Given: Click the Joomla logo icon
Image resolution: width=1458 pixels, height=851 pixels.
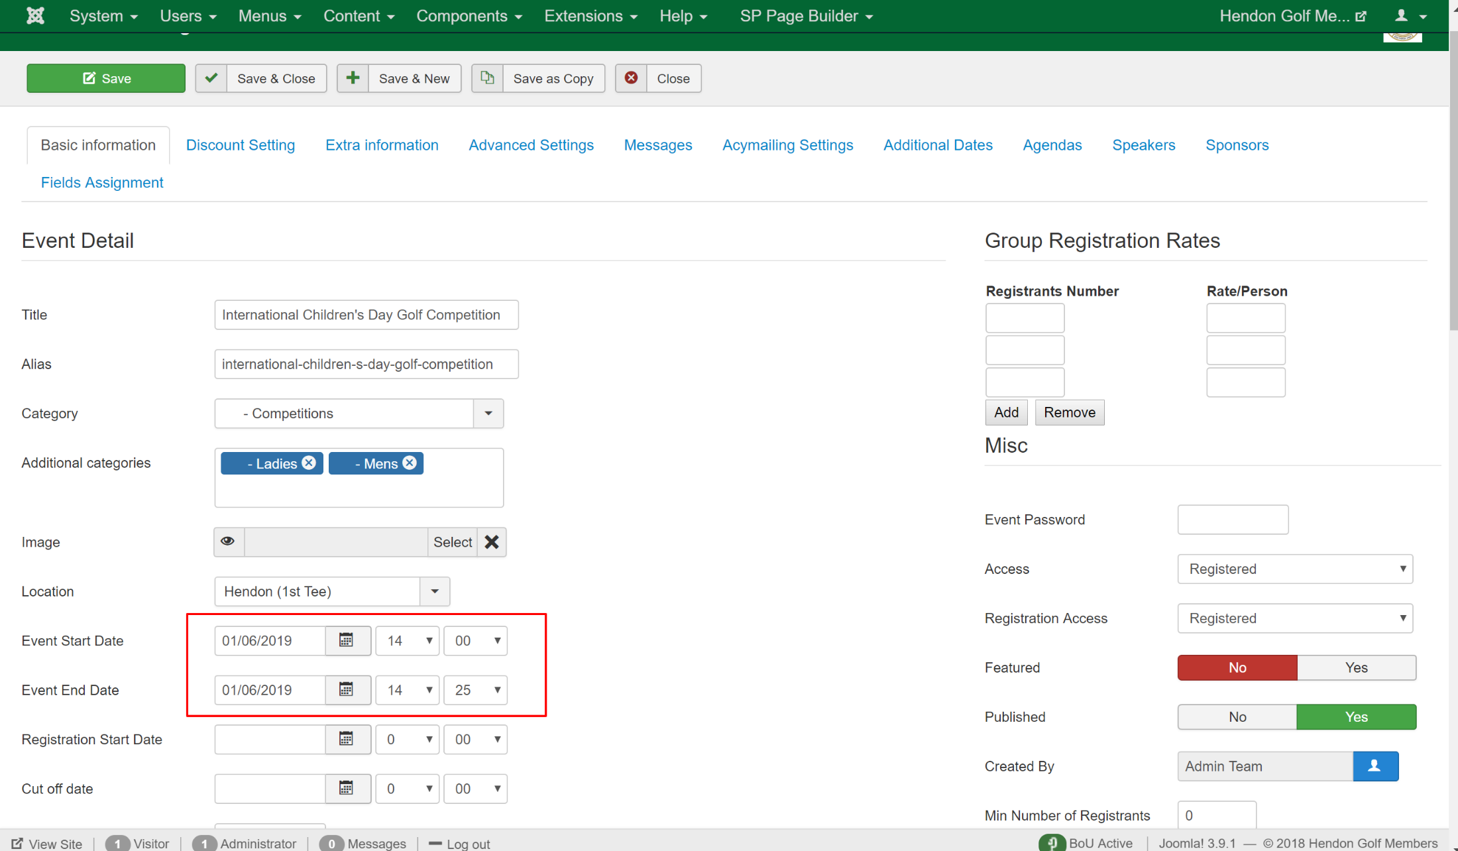Looking at the screenshot, I should tap(35, 16).
